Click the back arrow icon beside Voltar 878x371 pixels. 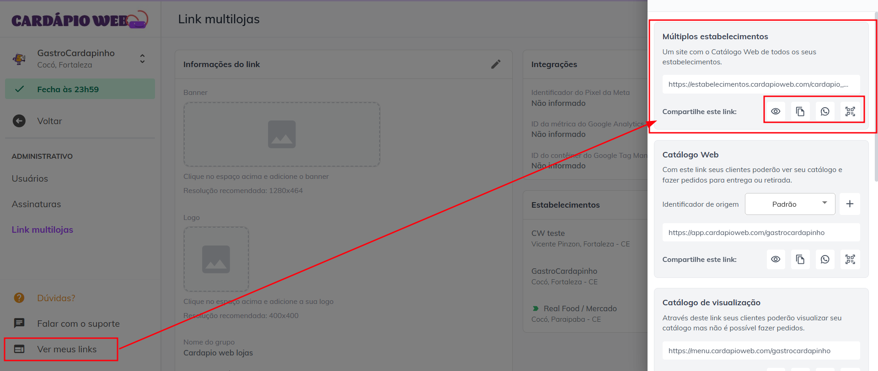tap(19, 121)
